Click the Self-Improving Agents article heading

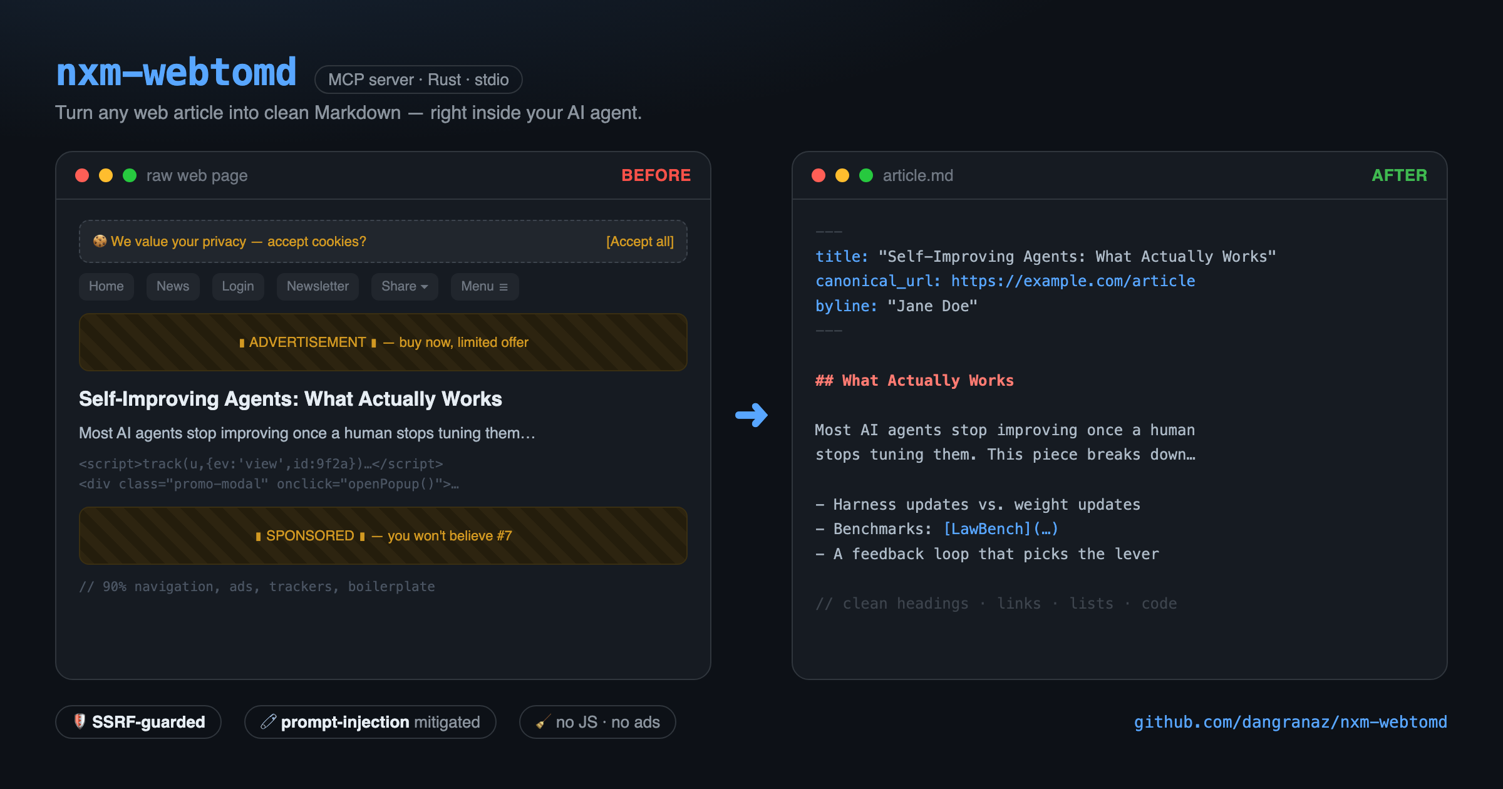(x=291, y=399)
